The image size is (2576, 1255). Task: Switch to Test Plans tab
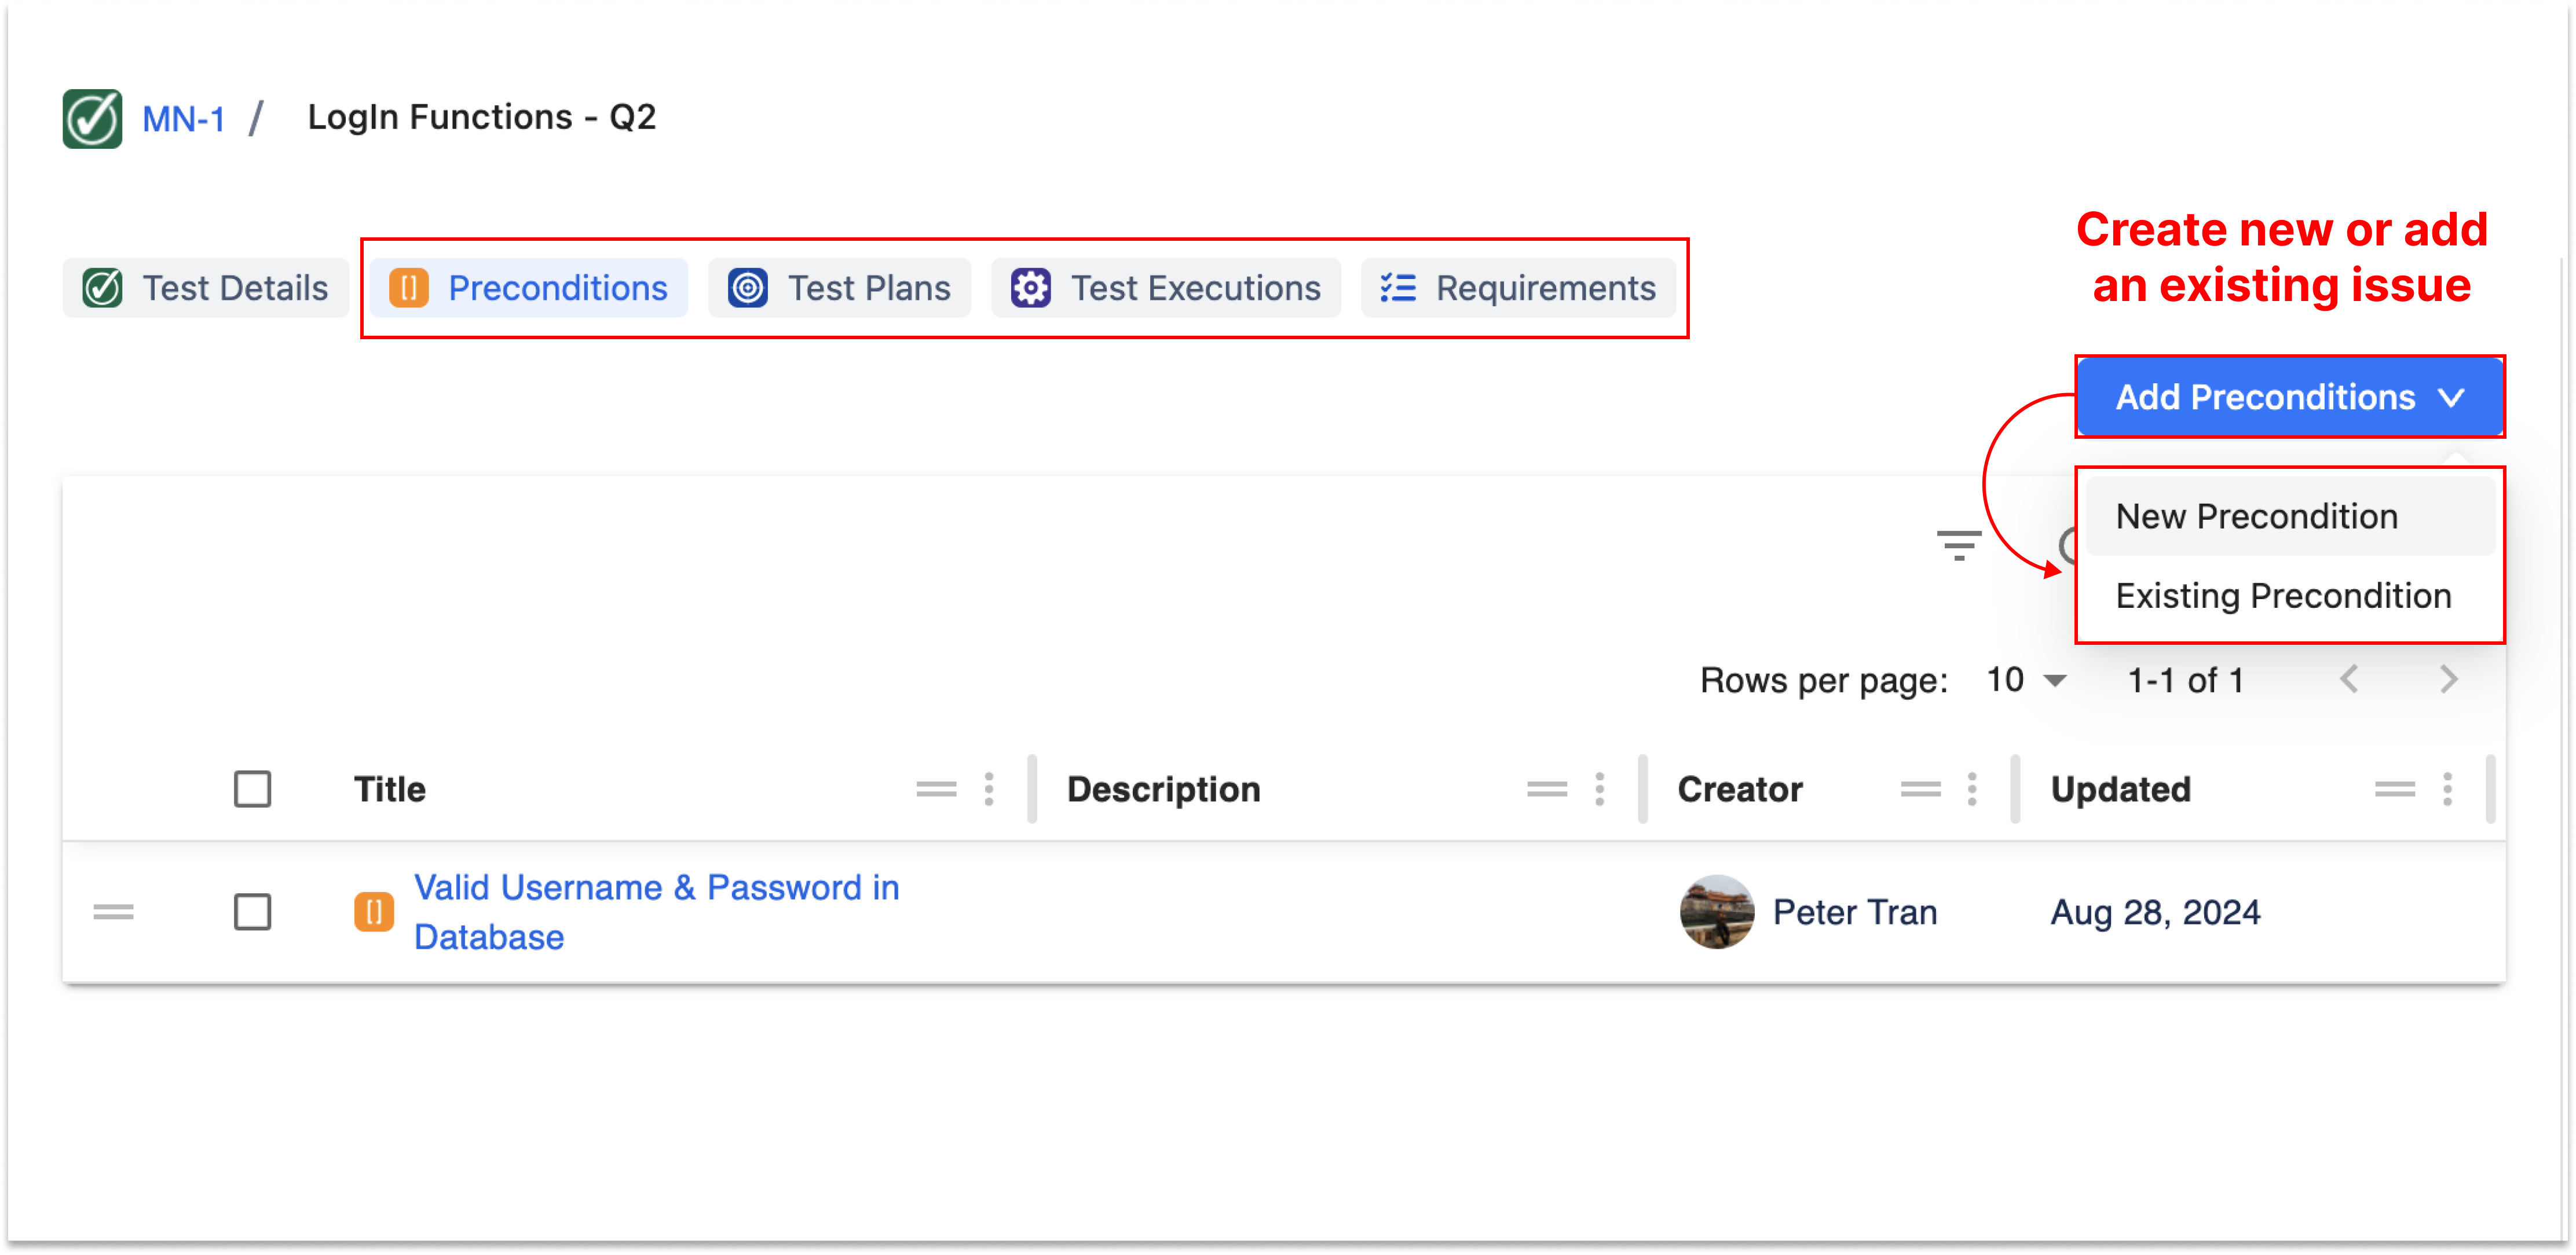pos(840,289)
